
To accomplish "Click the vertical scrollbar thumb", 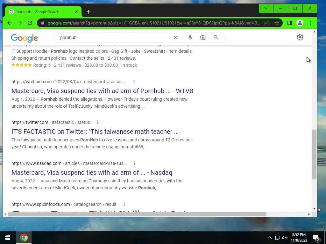I will tap(314, 154).
